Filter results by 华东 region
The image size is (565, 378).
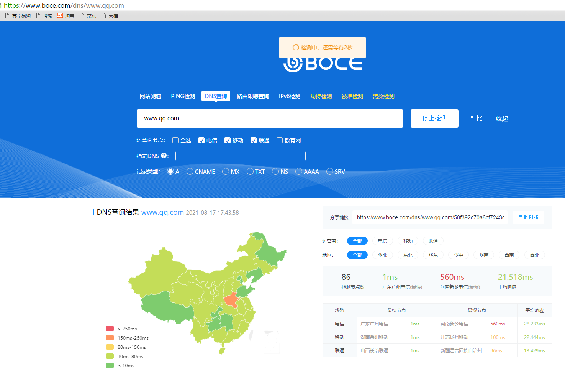pyautogui.click(x=433, y=255)
